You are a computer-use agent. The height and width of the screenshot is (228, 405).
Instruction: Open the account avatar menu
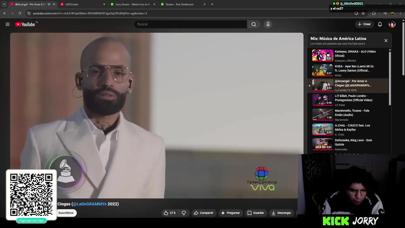coord(392,24)
